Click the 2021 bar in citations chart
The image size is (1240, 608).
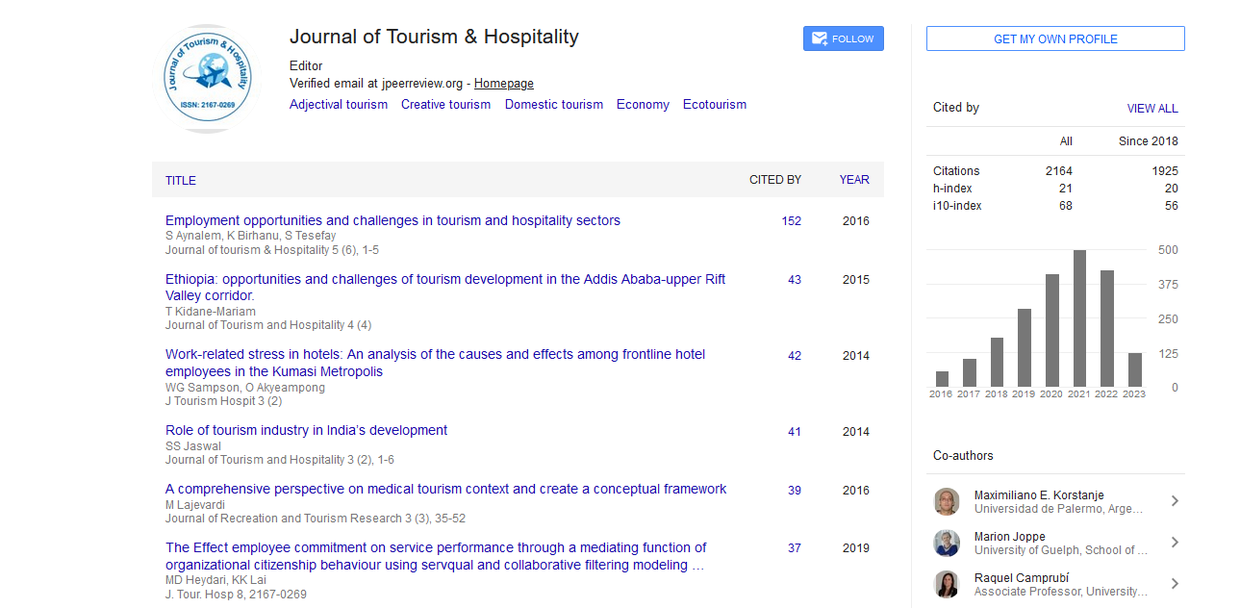(x=1079, y=318)
